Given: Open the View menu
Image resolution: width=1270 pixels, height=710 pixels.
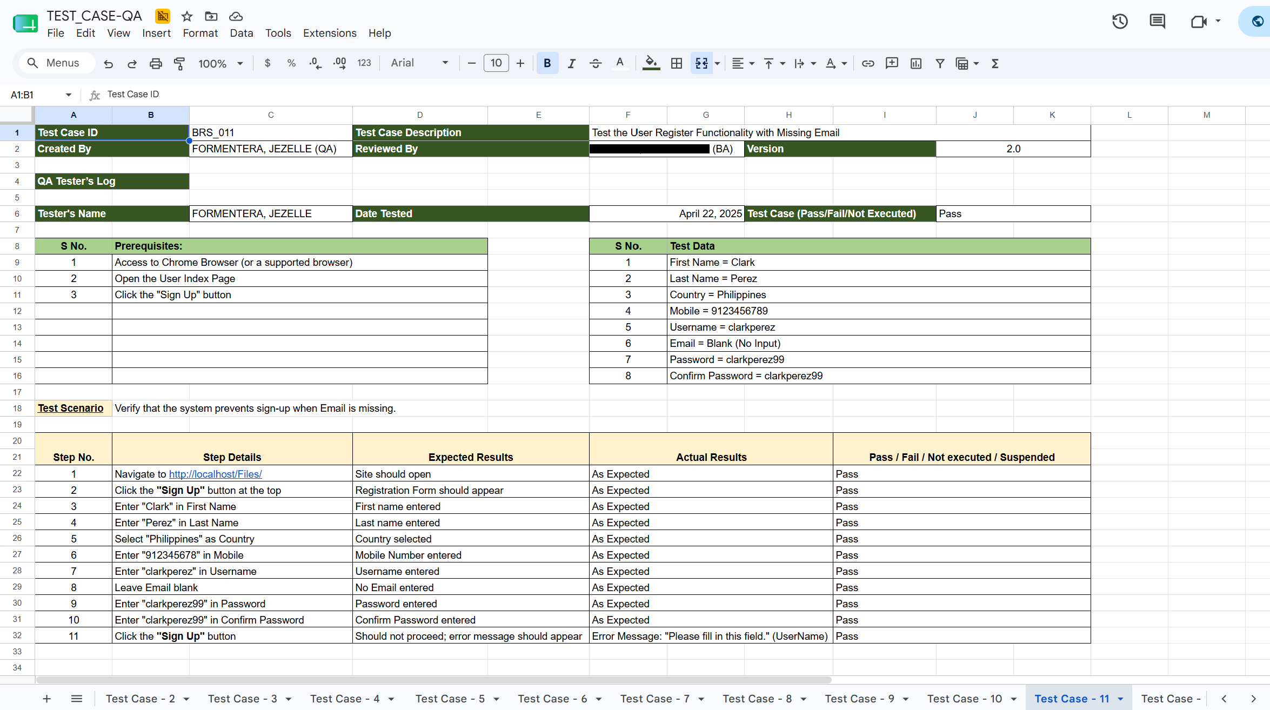Looking at the screenshot, I should (118, 33).
